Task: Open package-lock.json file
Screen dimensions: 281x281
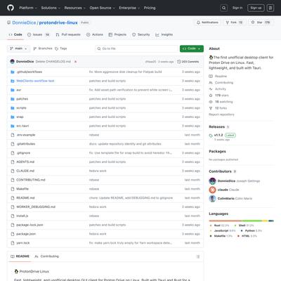Action: click(30, 225)
